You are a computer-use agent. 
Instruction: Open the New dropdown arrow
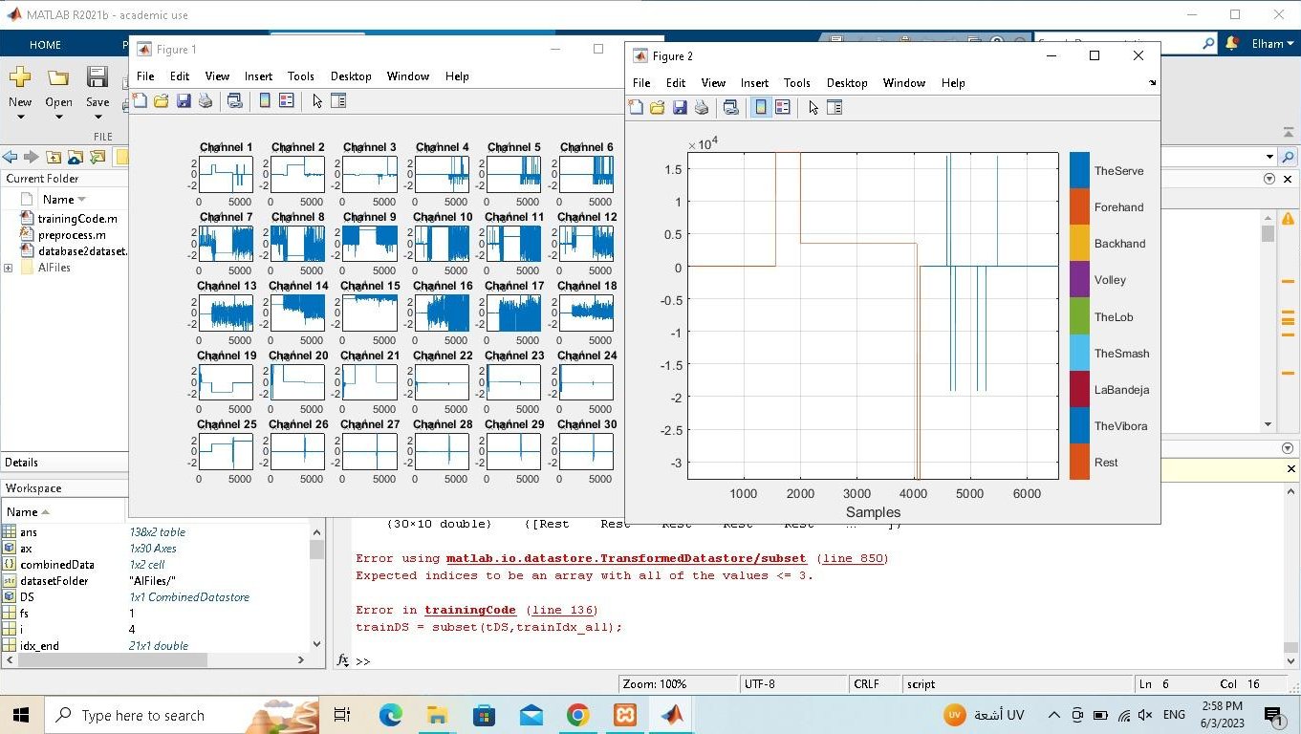coord(20,118)
